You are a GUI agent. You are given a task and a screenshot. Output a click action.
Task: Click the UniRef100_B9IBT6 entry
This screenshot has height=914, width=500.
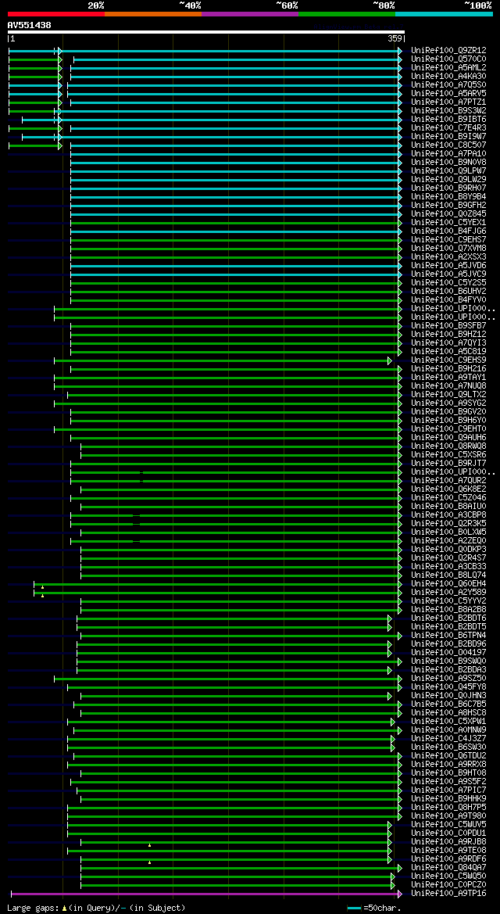pyautogui.click(x=448, y=120)
